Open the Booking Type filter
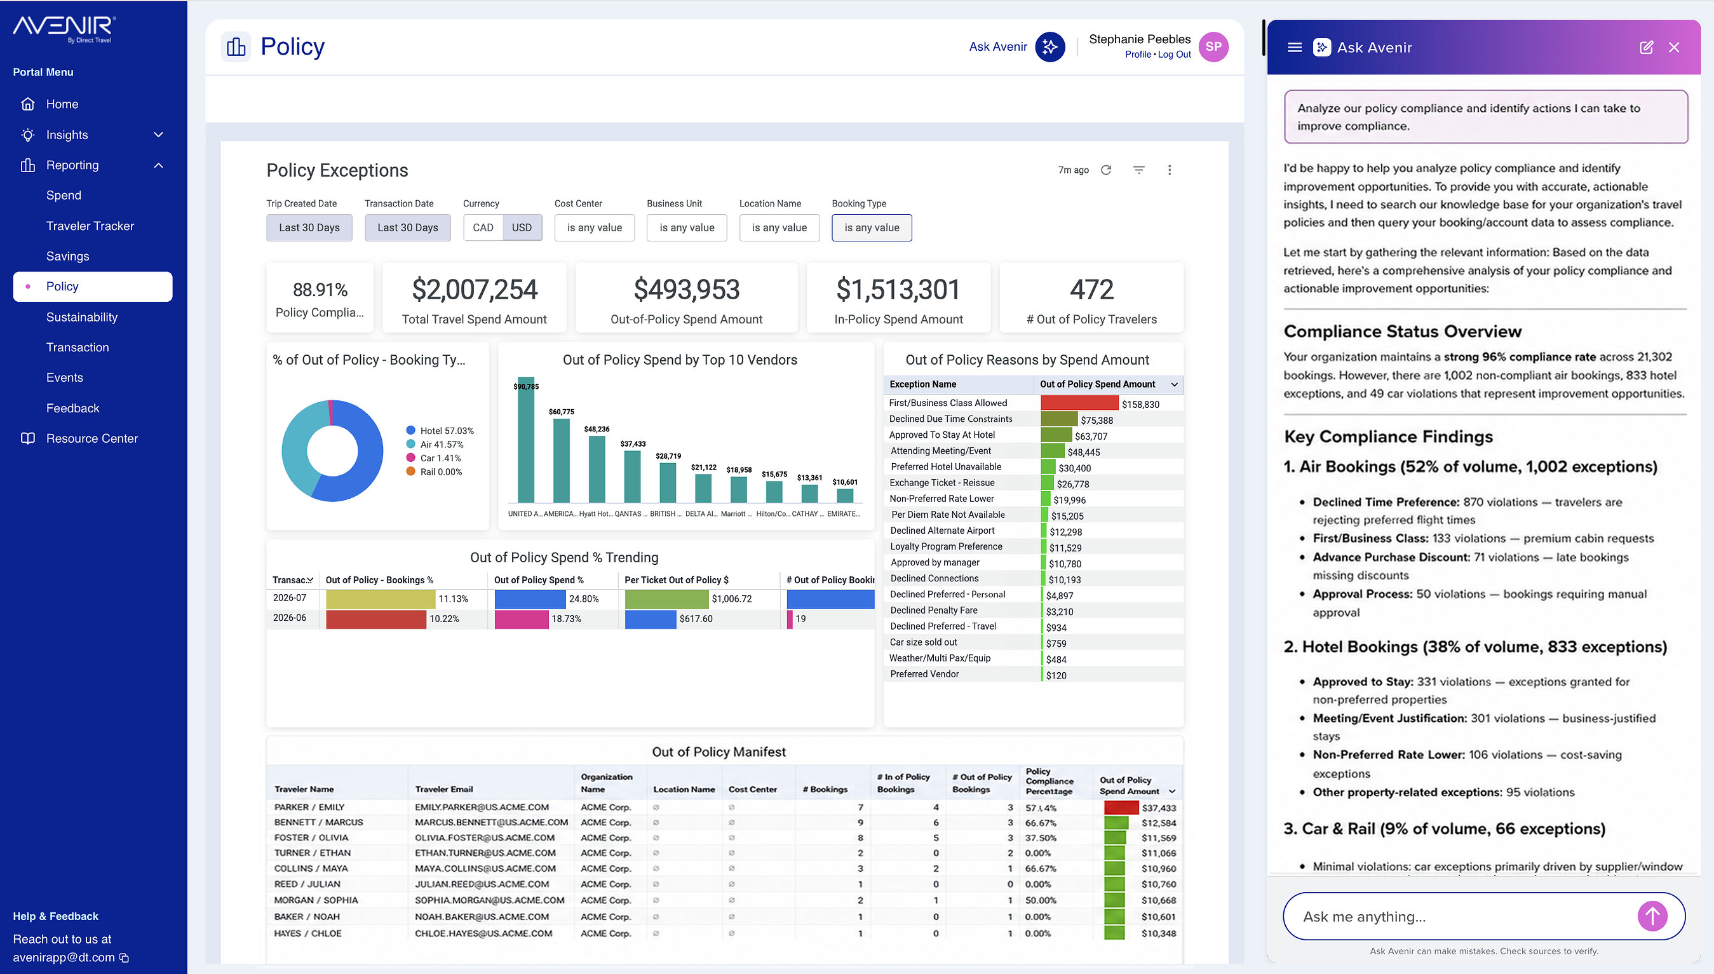1714x974 pixels. click(872, 227)
